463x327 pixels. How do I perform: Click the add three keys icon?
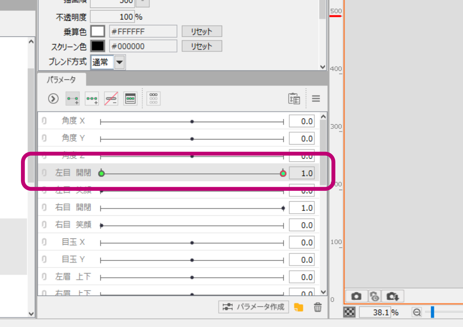click(x=92, y=98)
